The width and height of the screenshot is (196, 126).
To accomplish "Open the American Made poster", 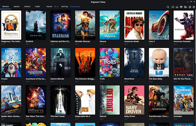I will point(134,25).
